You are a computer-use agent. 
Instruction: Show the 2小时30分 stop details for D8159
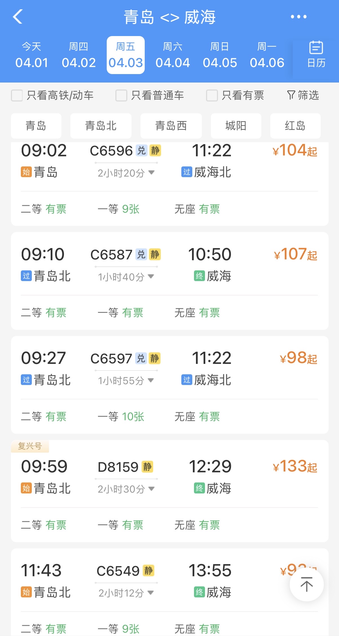click(126, 489)
